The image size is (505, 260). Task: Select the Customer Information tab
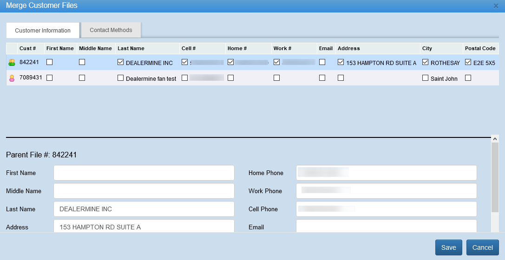click(x=43, y=31)
